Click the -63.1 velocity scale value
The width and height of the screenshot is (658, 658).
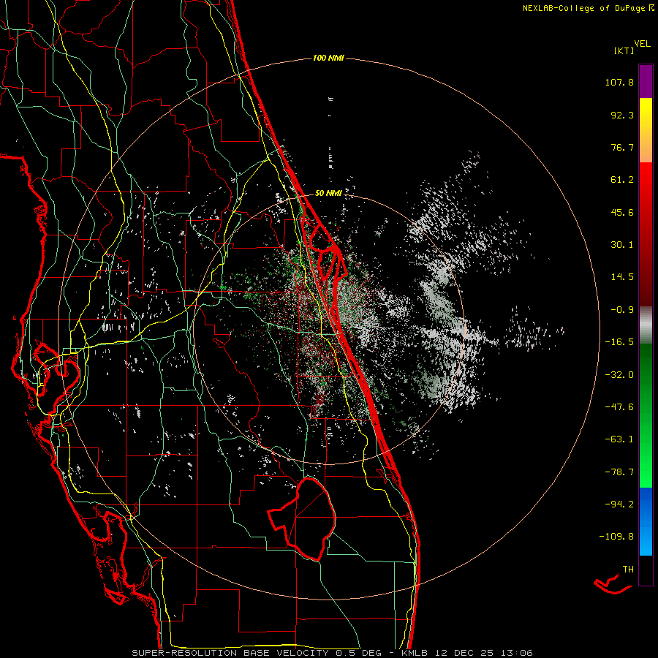[619, 439]
